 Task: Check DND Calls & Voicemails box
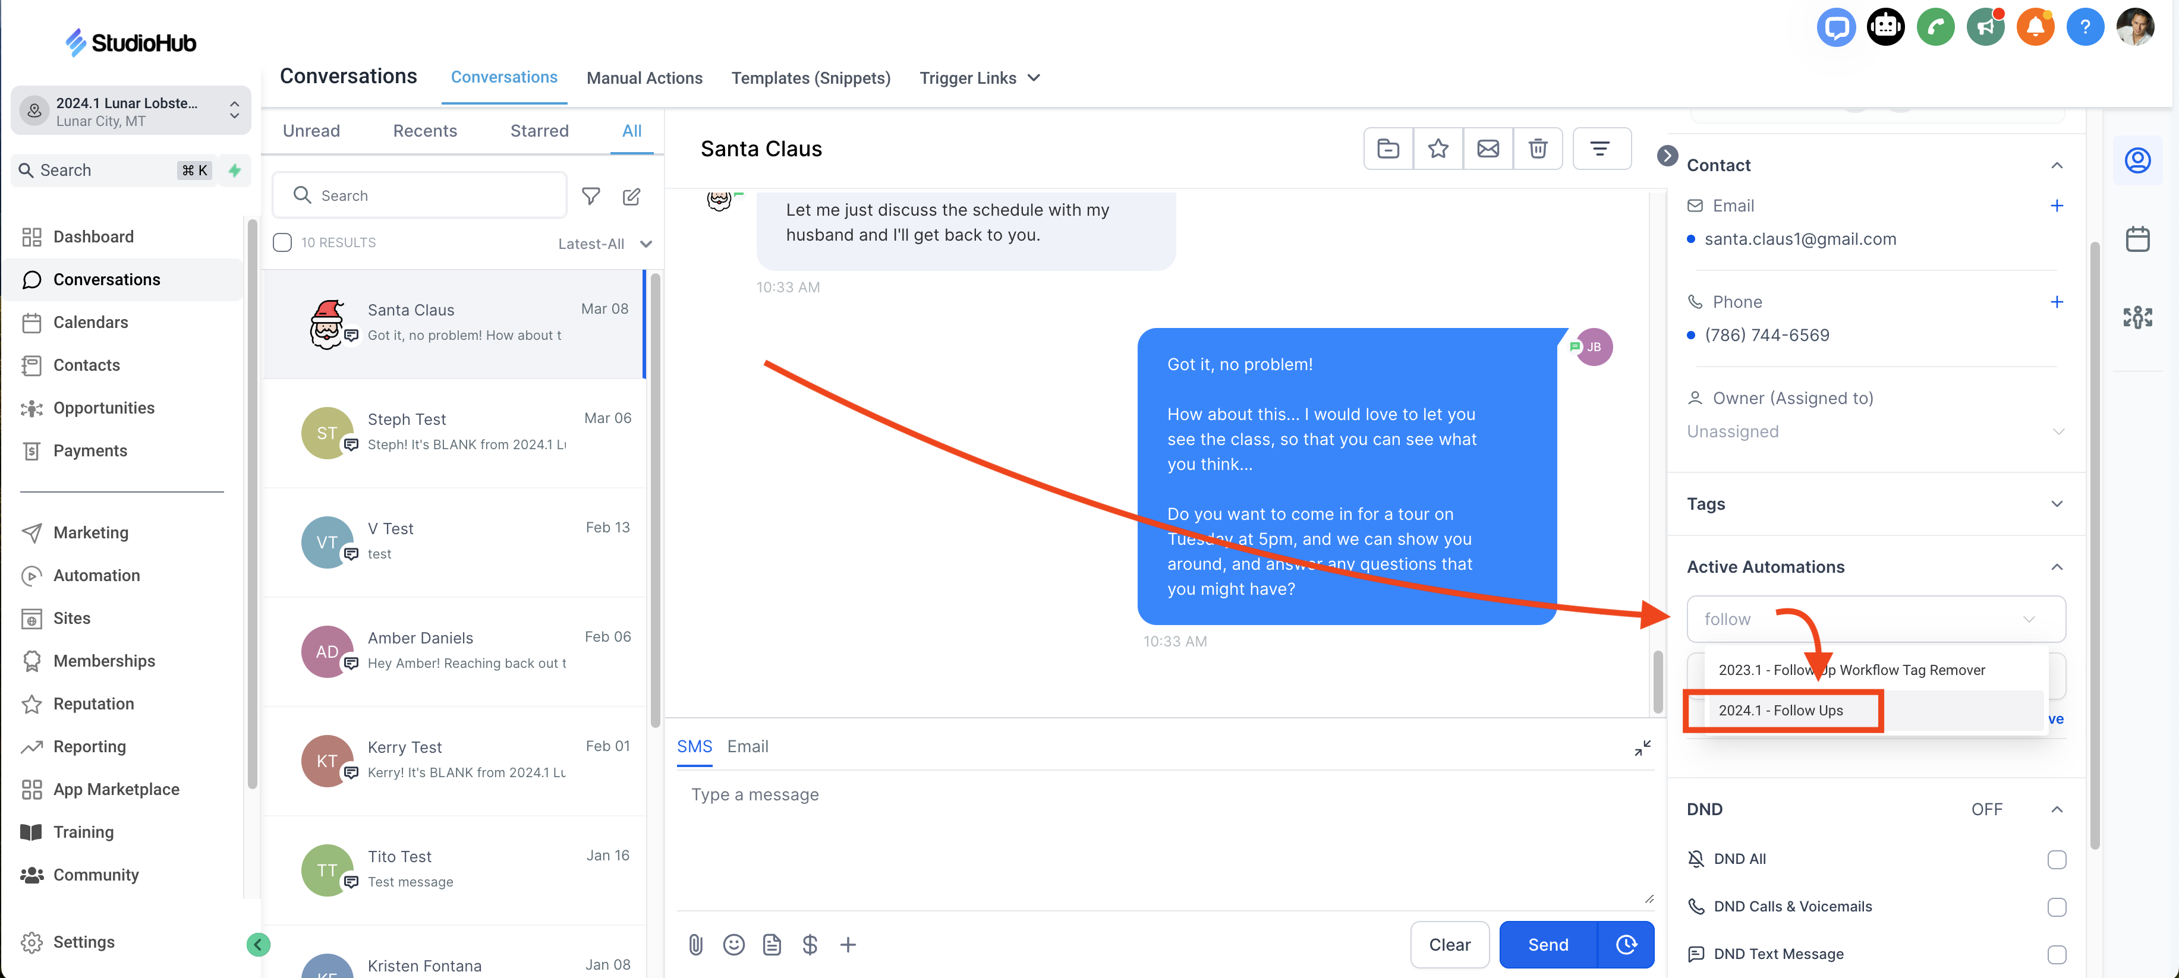(2057, 906)
